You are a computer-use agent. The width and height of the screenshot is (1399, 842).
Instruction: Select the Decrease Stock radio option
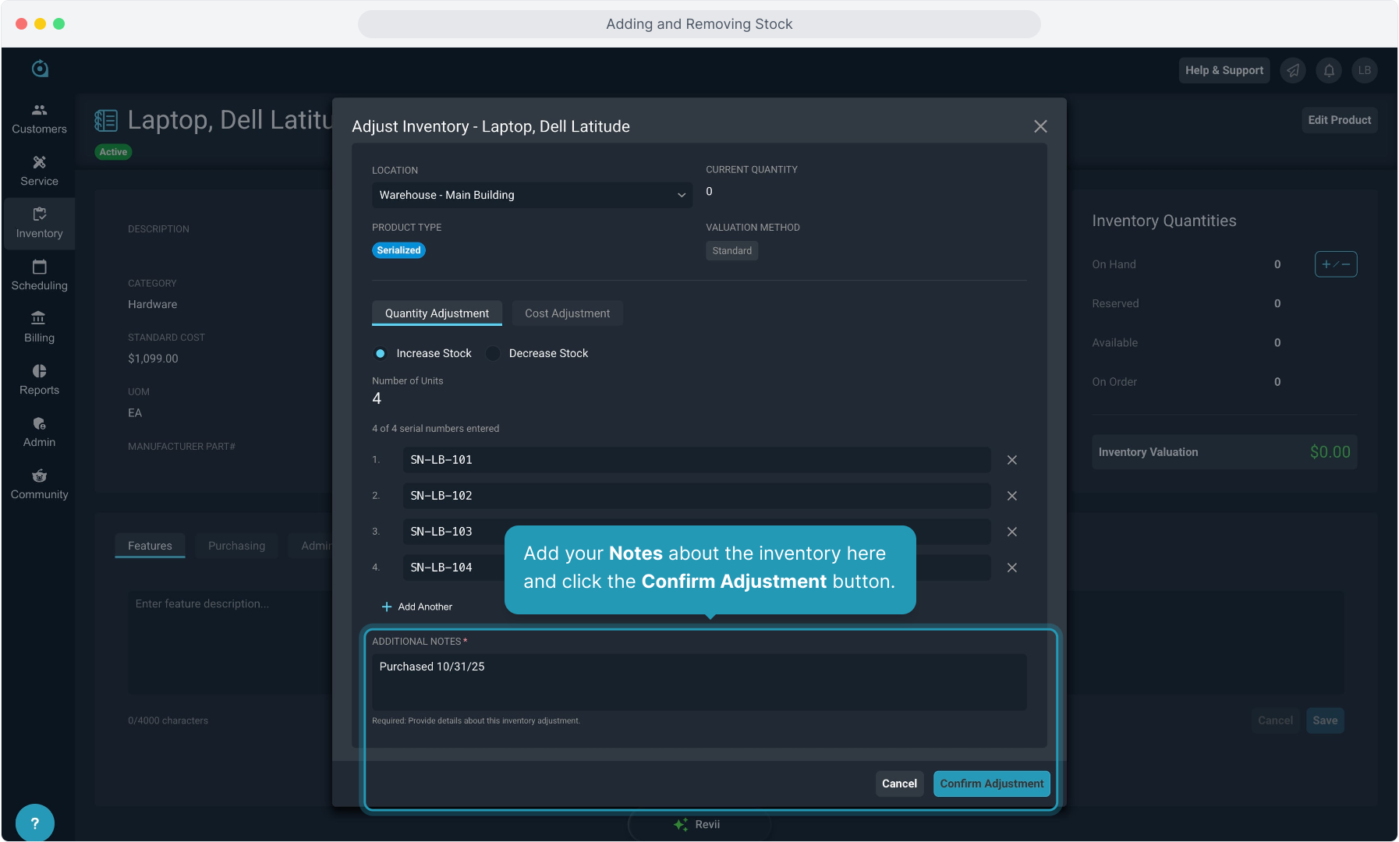tap(493, 353)
